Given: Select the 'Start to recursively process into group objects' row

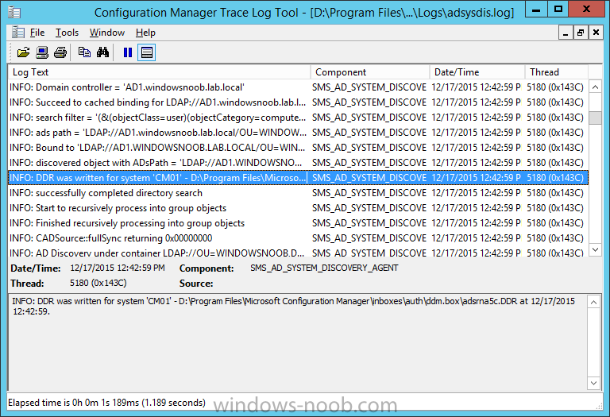Looking at the screenshot, I should (x=298, y=208).
